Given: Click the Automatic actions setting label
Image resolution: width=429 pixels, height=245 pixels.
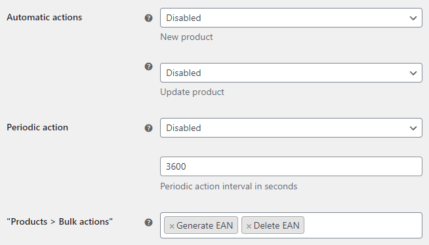Looking at the screenshot, I should click(x=45, y=17).
